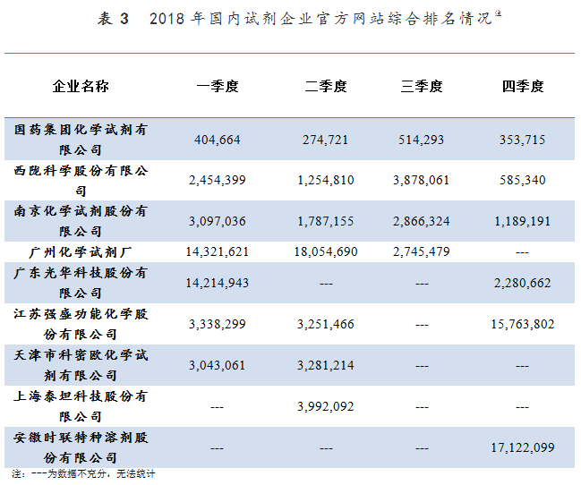
Task: Click the '二季度' column header
Action: [x=326, y=87]
